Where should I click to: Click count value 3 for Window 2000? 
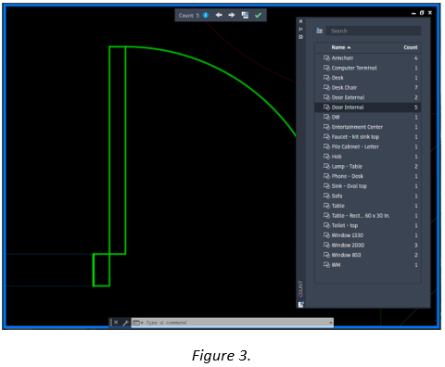point(416,245)
